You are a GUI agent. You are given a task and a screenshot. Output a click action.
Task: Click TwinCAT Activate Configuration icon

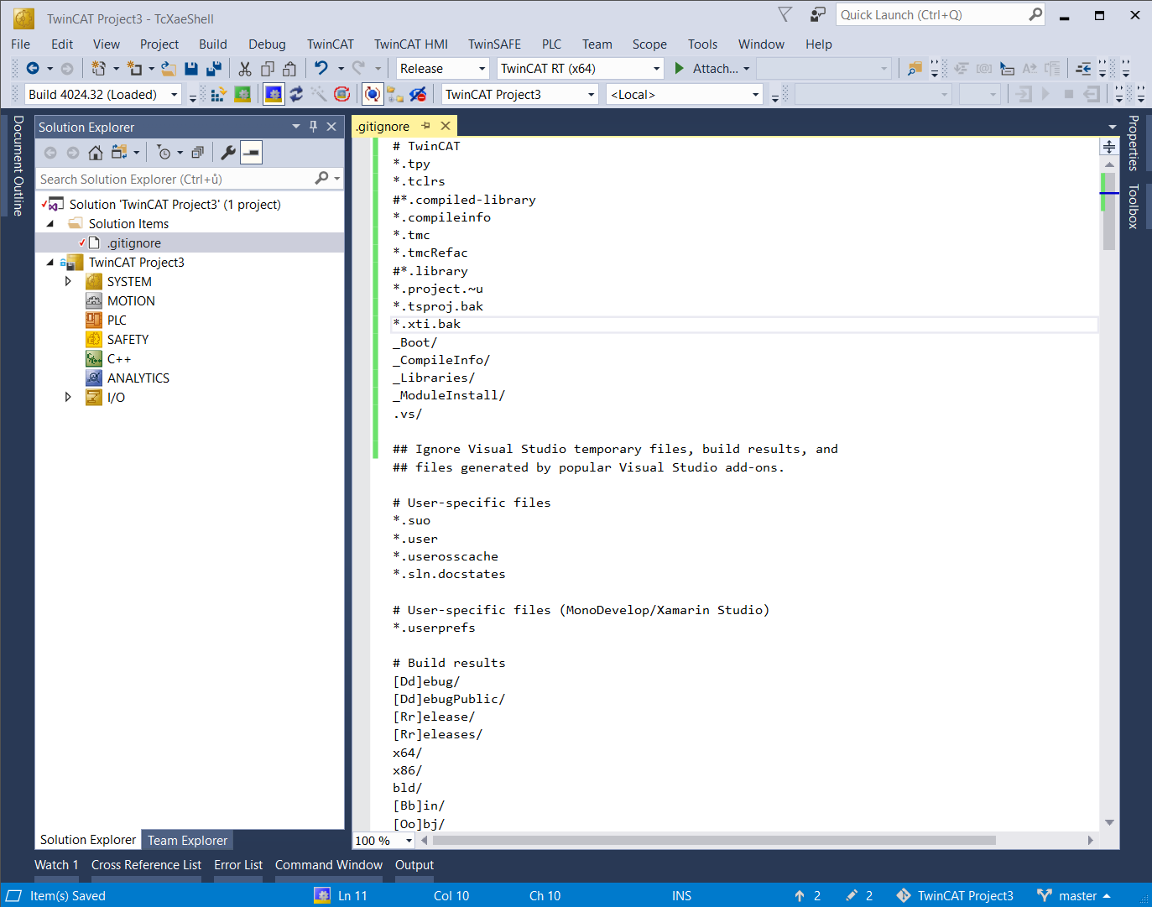coord(218,95)
